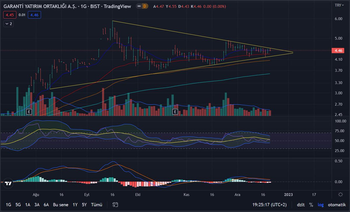
Task: Click the 0.01 spread value
Action: [x=22, y=14]
